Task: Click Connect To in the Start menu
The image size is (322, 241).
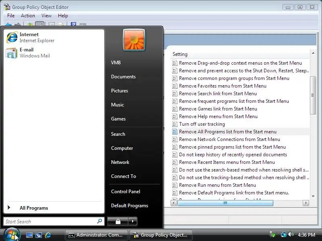Action: [124, 176]
